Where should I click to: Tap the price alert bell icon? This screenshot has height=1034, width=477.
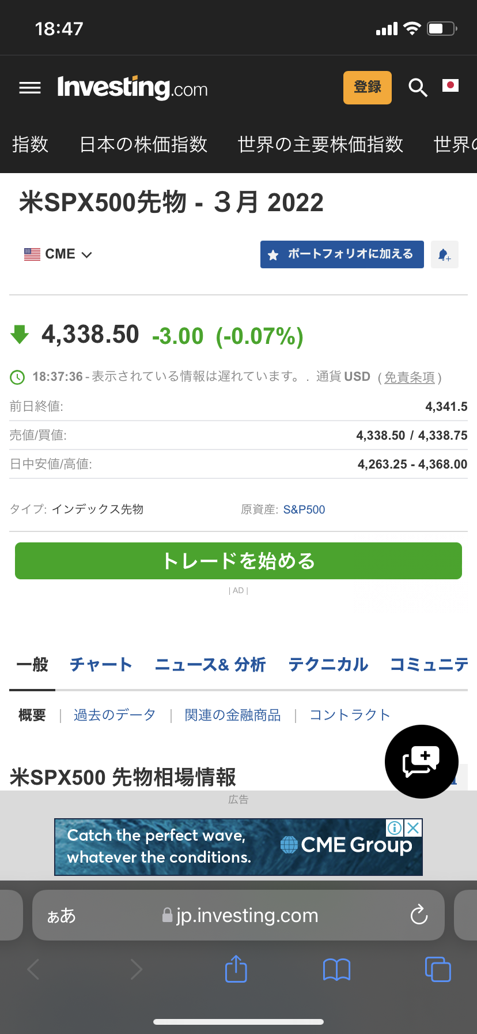tap(444, 254)
